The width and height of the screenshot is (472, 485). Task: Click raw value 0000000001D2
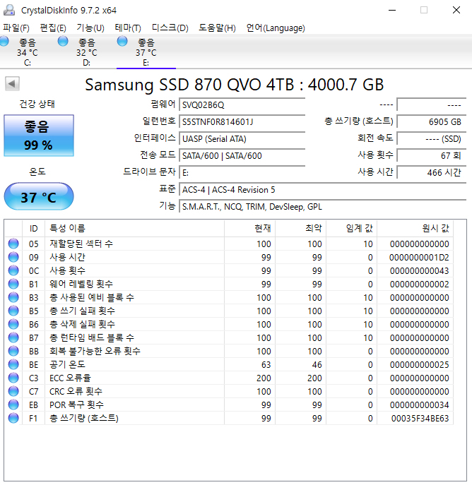point(419,257)
